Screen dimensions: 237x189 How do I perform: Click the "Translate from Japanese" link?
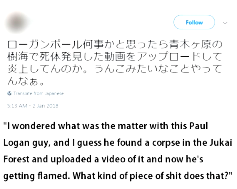click(39, 93)
